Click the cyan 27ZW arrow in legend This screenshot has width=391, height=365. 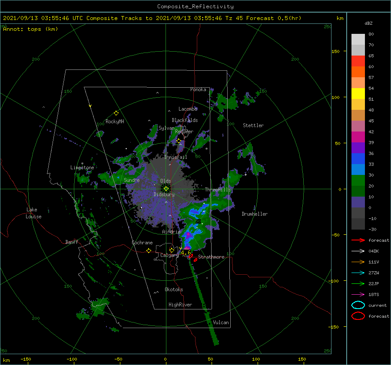click(x=358, y=273)
